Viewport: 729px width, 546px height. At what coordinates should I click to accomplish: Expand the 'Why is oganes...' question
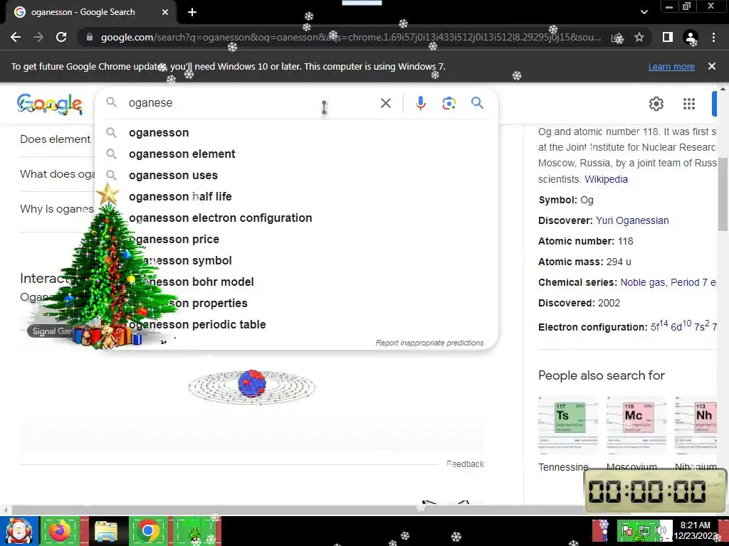[57, 209]
